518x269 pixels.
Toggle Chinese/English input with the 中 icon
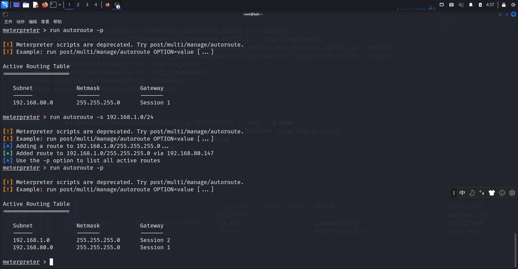coord(462,193)
